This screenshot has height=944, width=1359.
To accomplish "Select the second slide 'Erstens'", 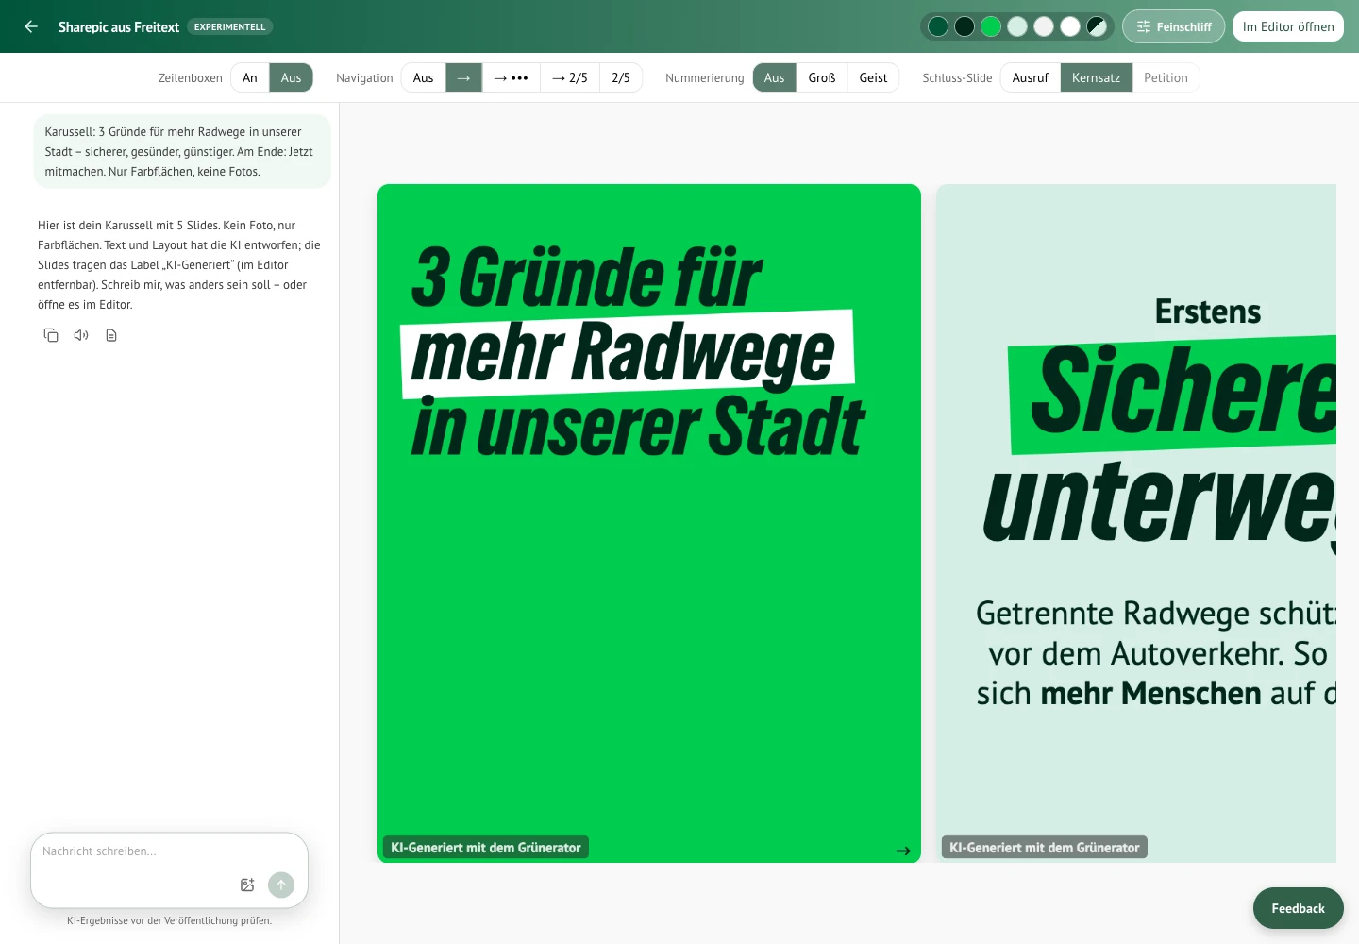I will [x=1136, y=523].
